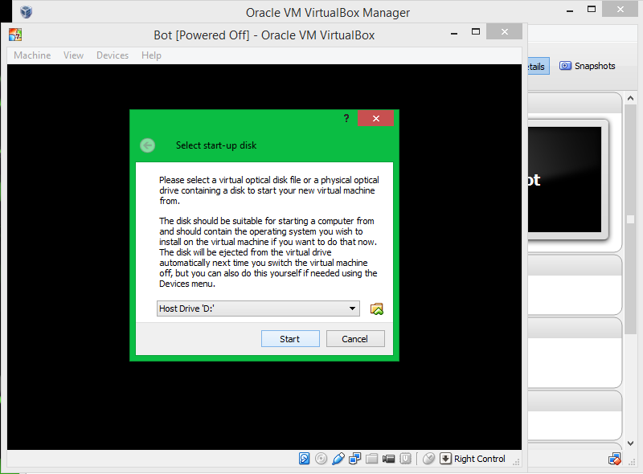Image resolution: width=643 pixels, height=474 pixels.
Task: Click the Right Control host key label
Action: click(x=479, y=459)
